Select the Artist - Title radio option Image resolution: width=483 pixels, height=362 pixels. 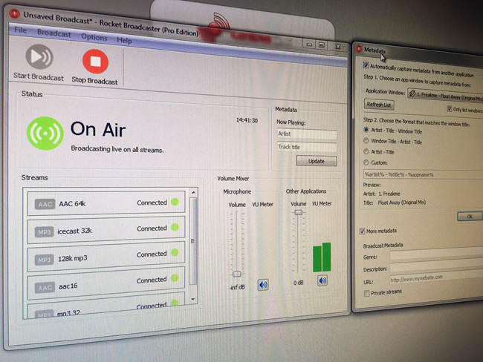tap(366, 151)
